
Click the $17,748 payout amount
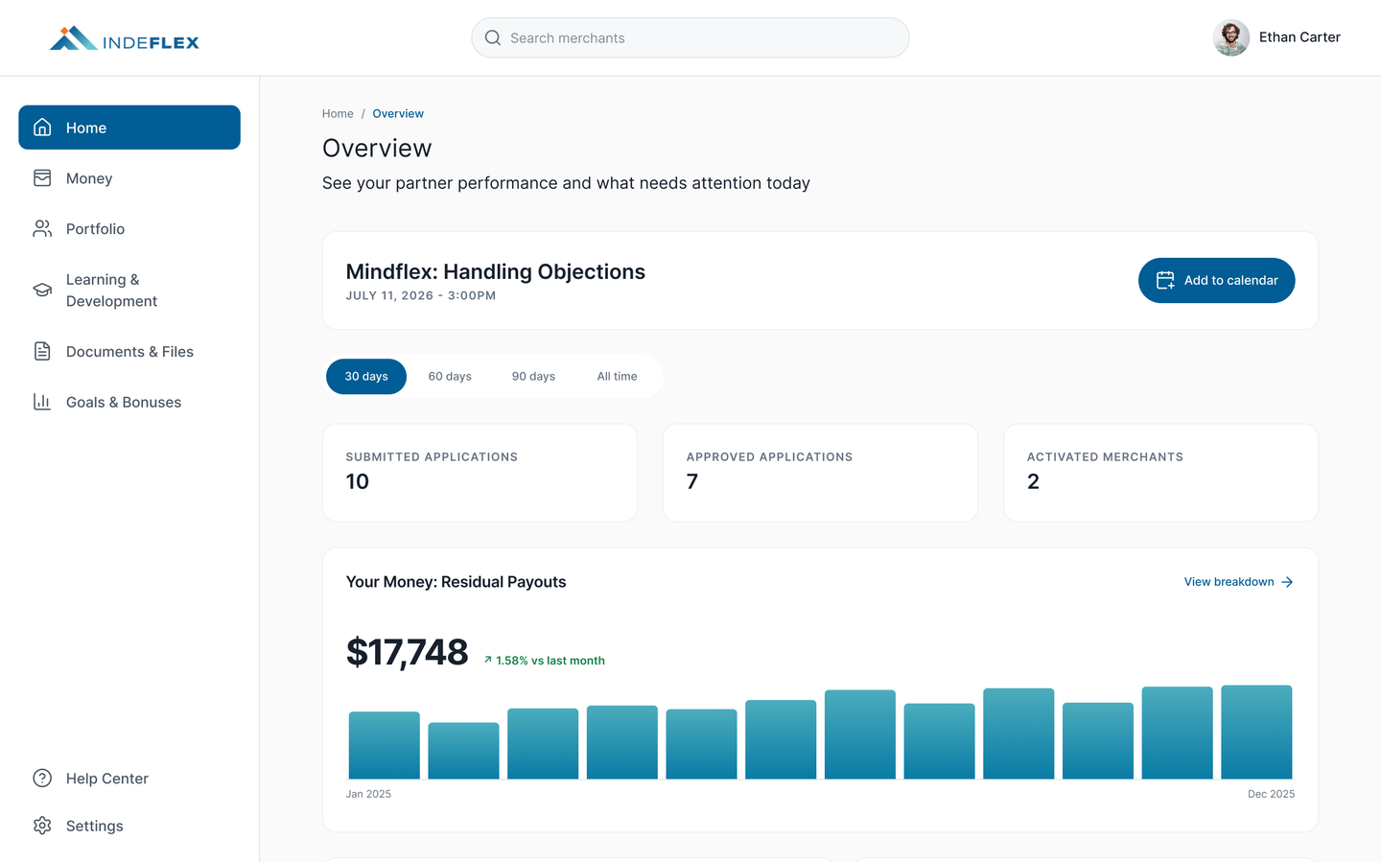[x=407, y=652]
